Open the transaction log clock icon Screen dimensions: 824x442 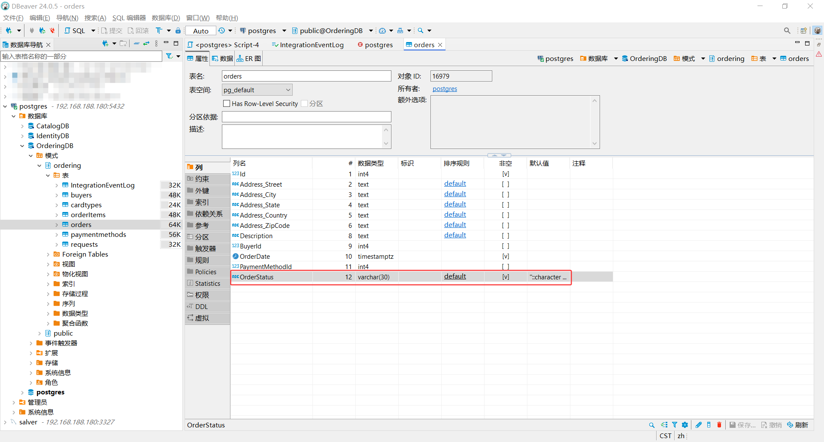tap(221, 30)
